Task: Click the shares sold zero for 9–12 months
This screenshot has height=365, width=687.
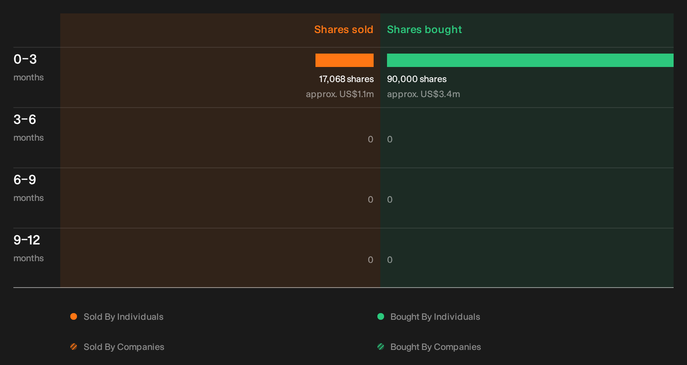Action: (371, 260)
